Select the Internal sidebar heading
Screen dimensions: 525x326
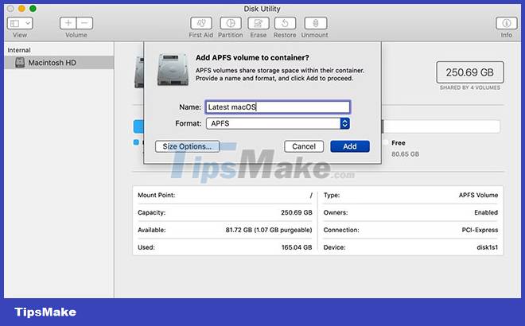click(x=19, y=50)
